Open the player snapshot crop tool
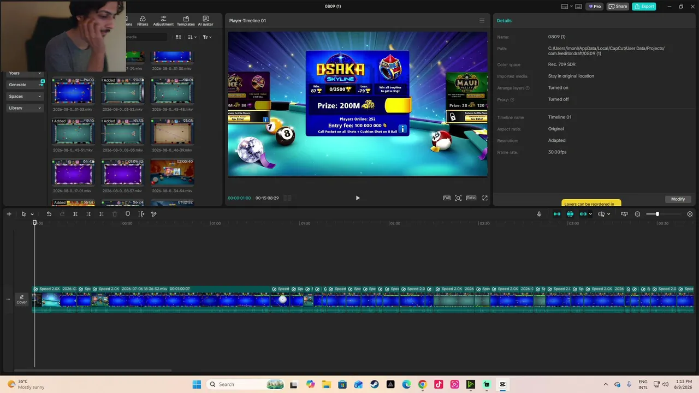 click(x=458, y=198)
